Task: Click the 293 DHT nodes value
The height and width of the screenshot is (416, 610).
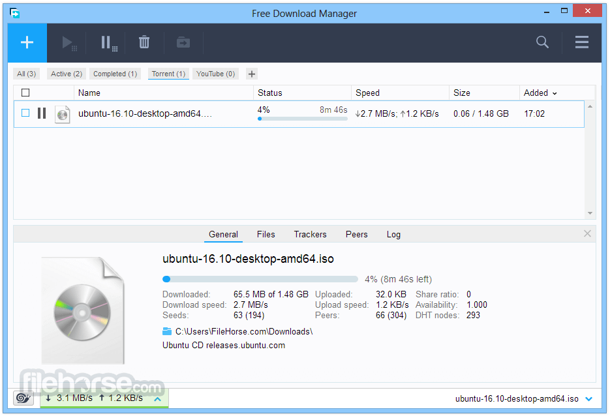Action: [473, 316]
